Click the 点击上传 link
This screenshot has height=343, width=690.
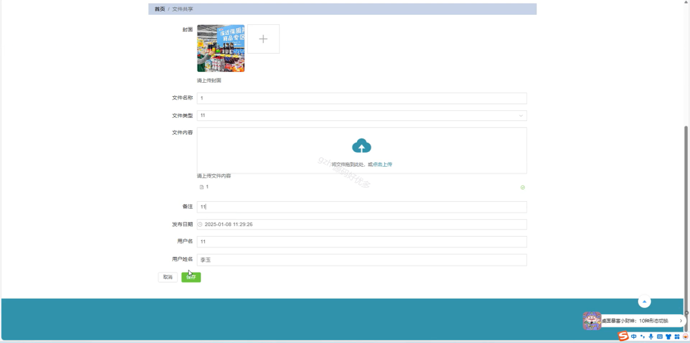(x=383, y=164)
